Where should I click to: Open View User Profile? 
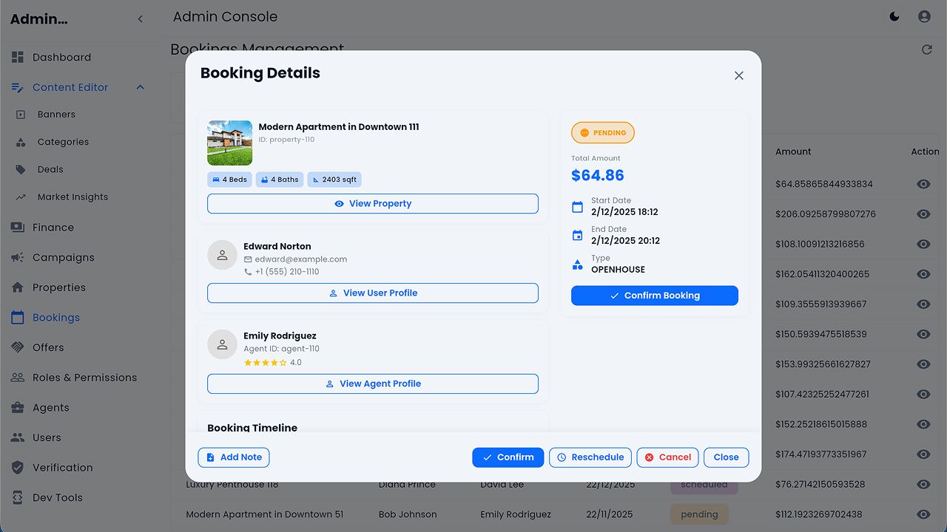click(373, 293)
